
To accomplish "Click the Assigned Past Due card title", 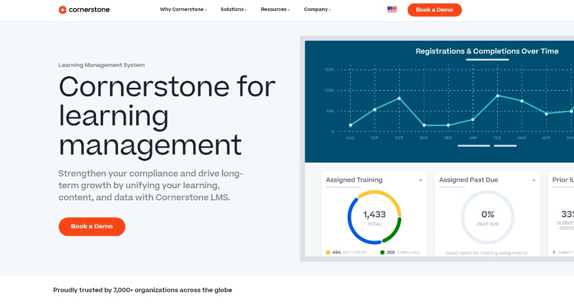I will point(469,180).
